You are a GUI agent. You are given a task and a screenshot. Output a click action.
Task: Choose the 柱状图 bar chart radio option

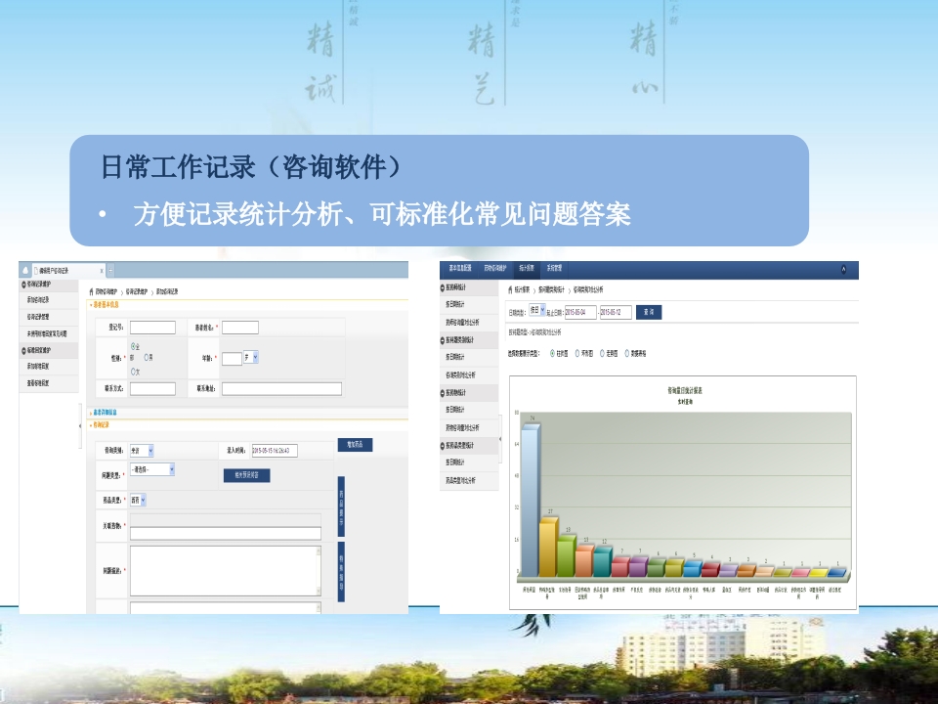(552, 352)
